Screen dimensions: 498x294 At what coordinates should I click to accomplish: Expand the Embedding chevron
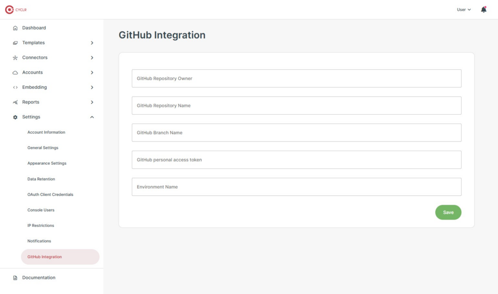pos(92,87)
